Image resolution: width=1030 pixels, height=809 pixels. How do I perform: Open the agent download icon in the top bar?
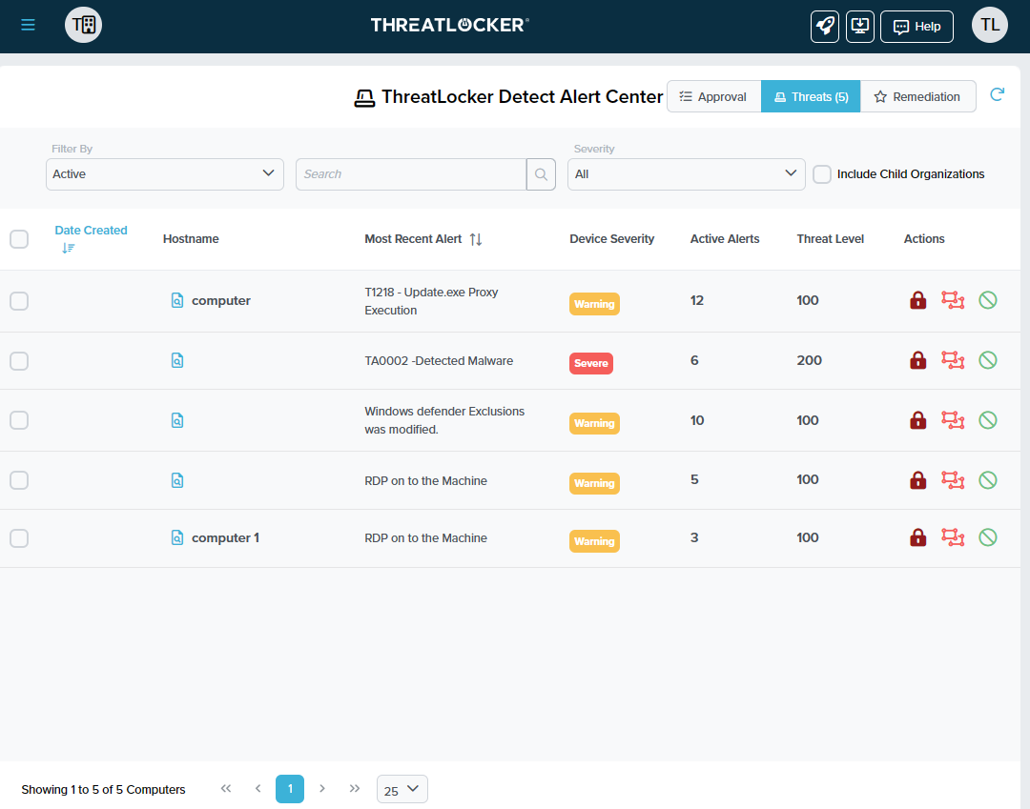coord(859,26)
